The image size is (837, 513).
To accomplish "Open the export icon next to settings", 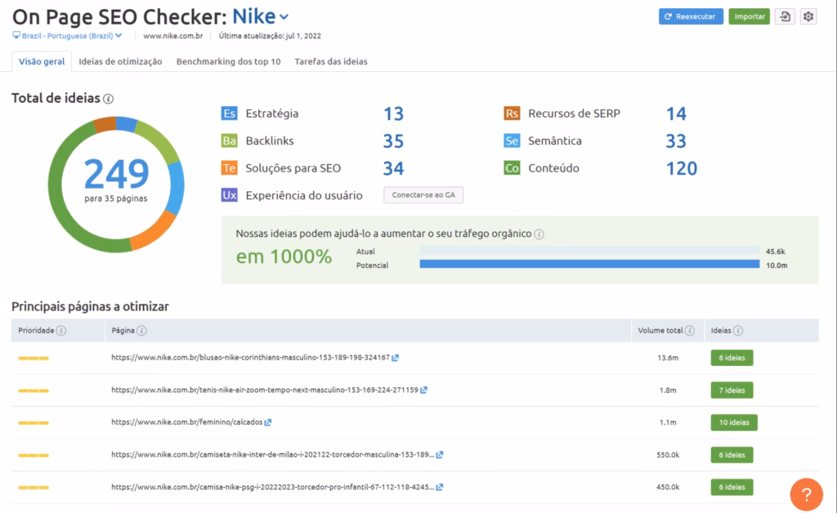I will click(x=785, y=16).
